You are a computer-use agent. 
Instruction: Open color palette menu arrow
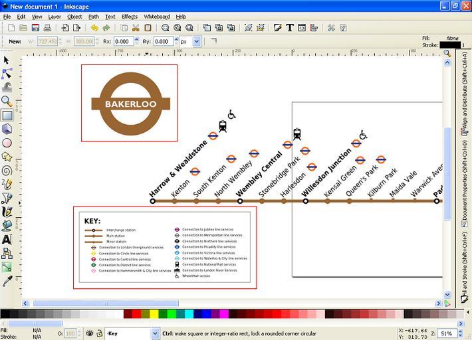click(468, 312)
